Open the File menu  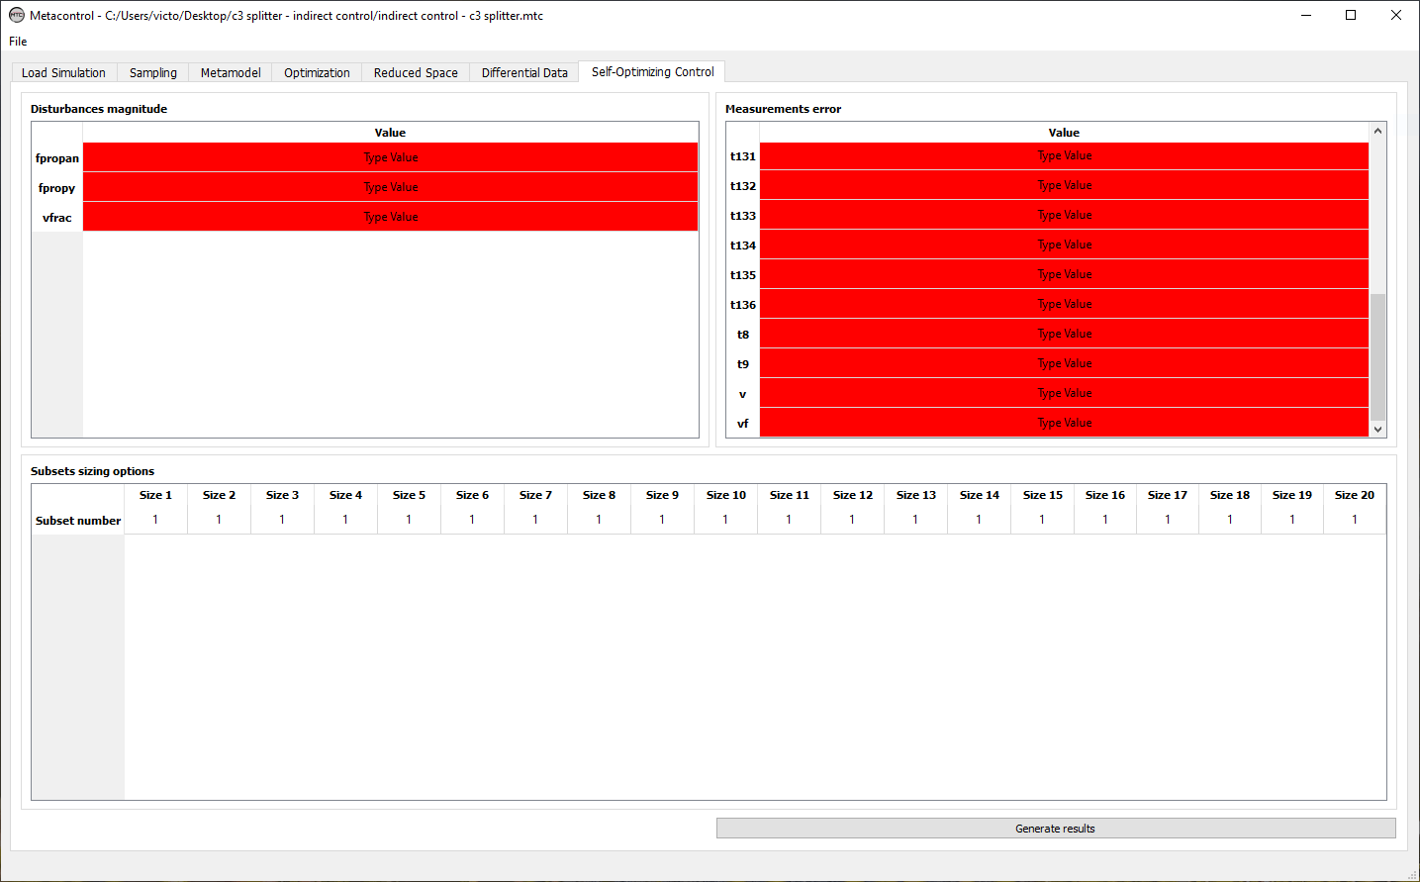pos(17,42)
